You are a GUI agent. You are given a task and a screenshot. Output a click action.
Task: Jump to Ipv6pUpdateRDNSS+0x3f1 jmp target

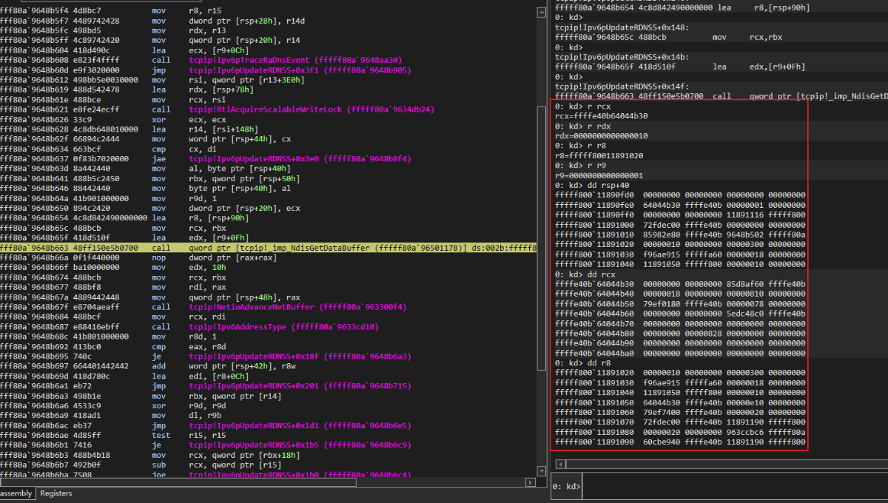pyautogui.click(x=300, y=70)
